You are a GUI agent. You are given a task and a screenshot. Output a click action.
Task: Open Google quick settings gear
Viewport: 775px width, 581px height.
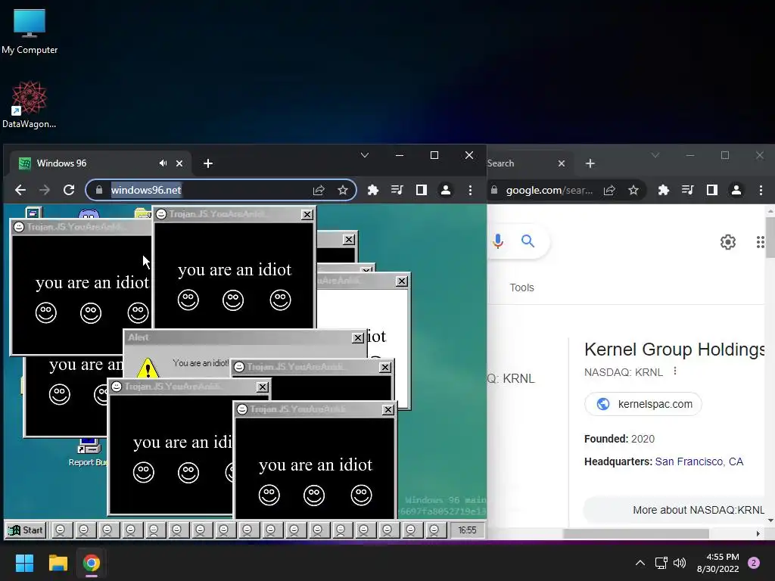coord(727,242)
